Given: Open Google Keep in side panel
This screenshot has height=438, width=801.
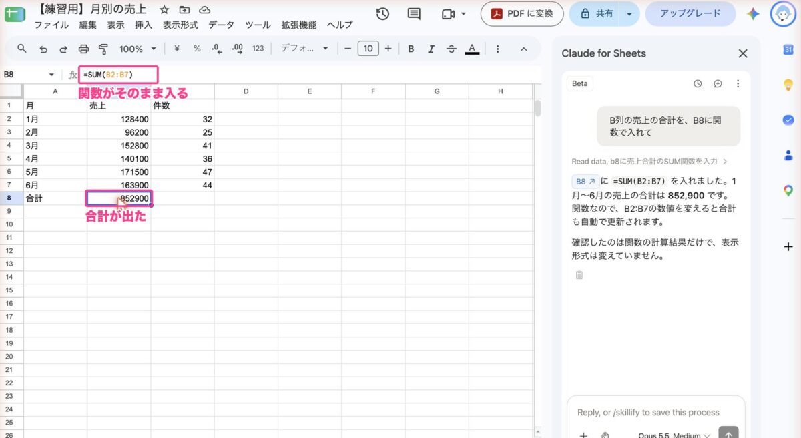Looking at the screenshot, I should point(788,85).
